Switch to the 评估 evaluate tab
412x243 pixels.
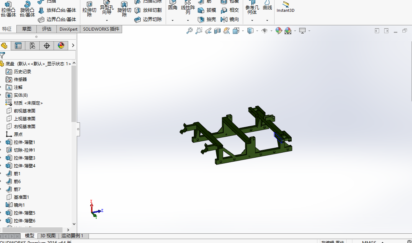tap(47, 29)
